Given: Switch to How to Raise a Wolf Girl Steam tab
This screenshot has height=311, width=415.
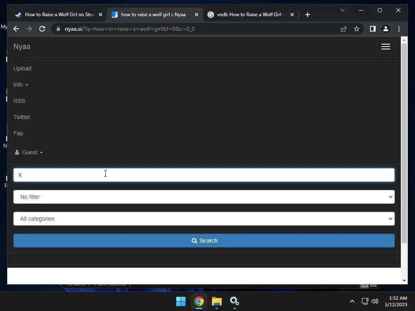Looking at the screenshot, I should [58, 15].
